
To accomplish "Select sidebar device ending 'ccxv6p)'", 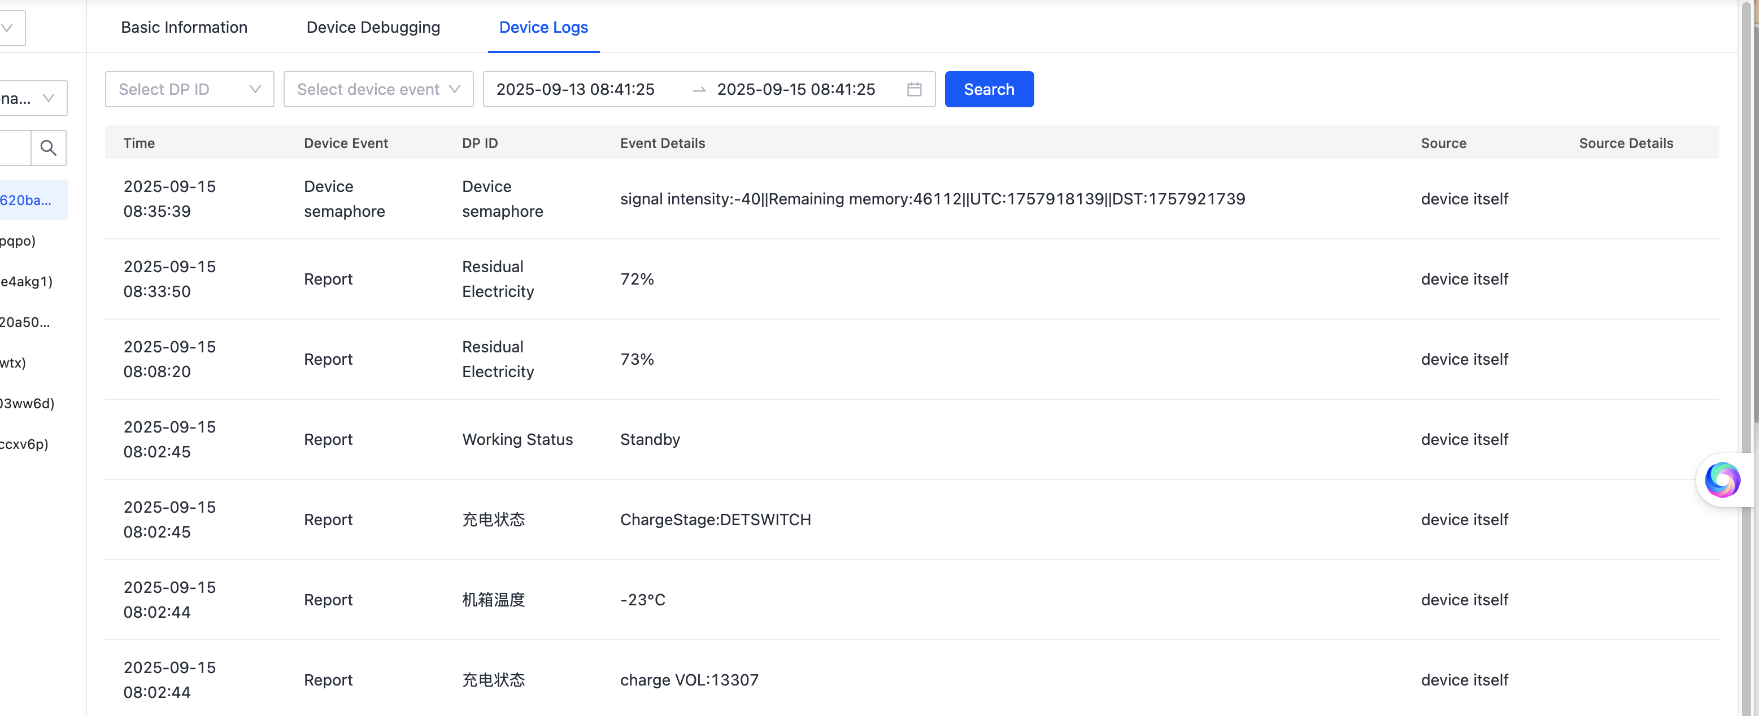I will 24,444.
